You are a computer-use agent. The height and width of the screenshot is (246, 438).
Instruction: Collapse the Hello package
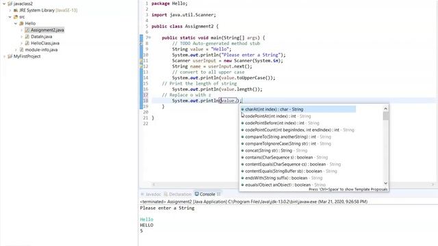pyautogui.click(x=16, y=23)
